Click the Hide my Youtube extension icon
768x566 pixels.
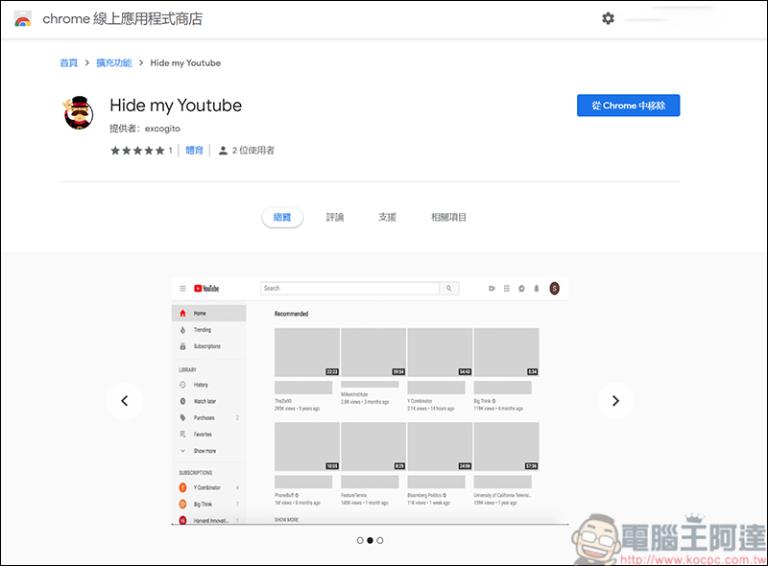tap(79, 112)
